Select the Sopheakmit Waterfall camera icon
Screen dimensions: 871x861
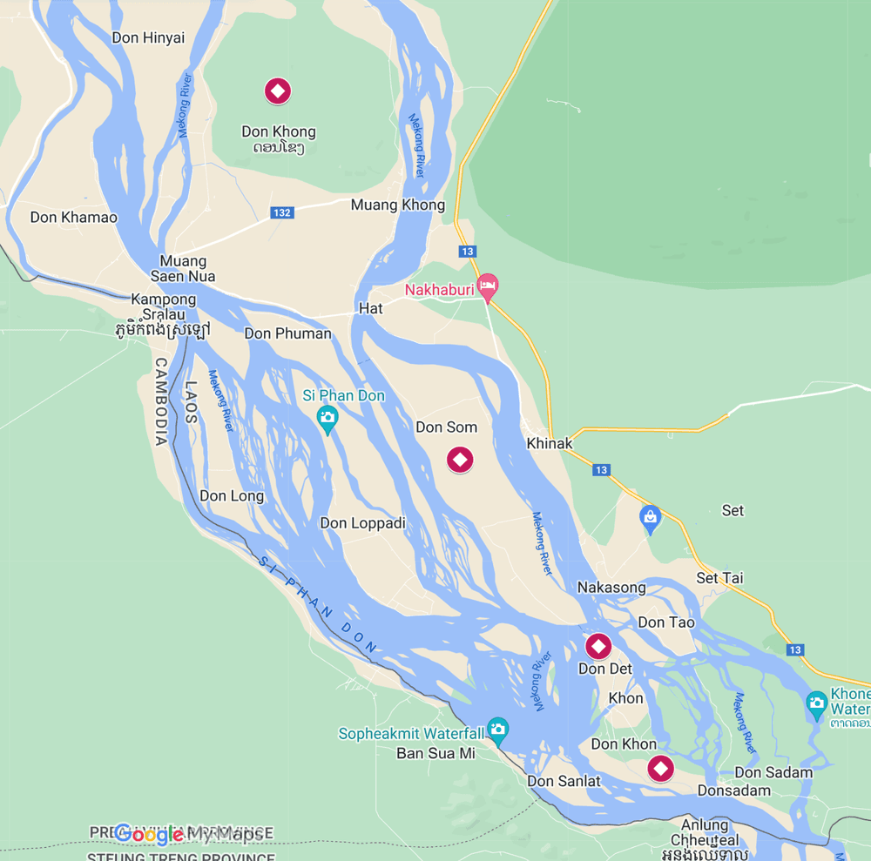(497, 731)
